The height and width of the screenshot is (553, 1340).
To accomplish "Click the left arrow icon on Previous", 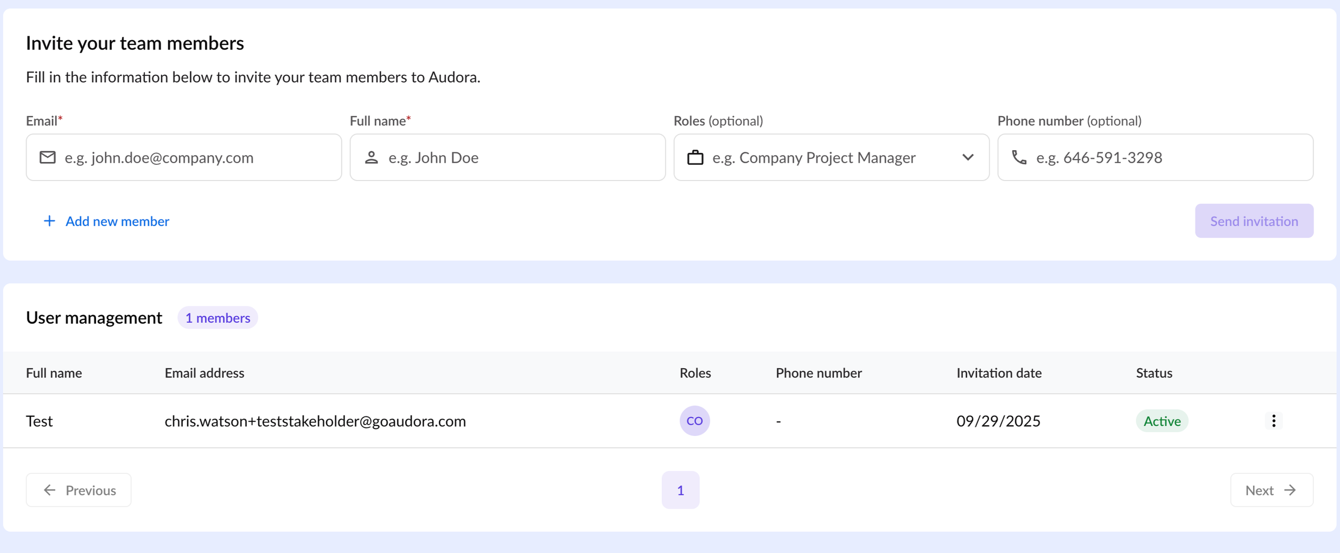I will pyautogui.click(x=50, y=490).
